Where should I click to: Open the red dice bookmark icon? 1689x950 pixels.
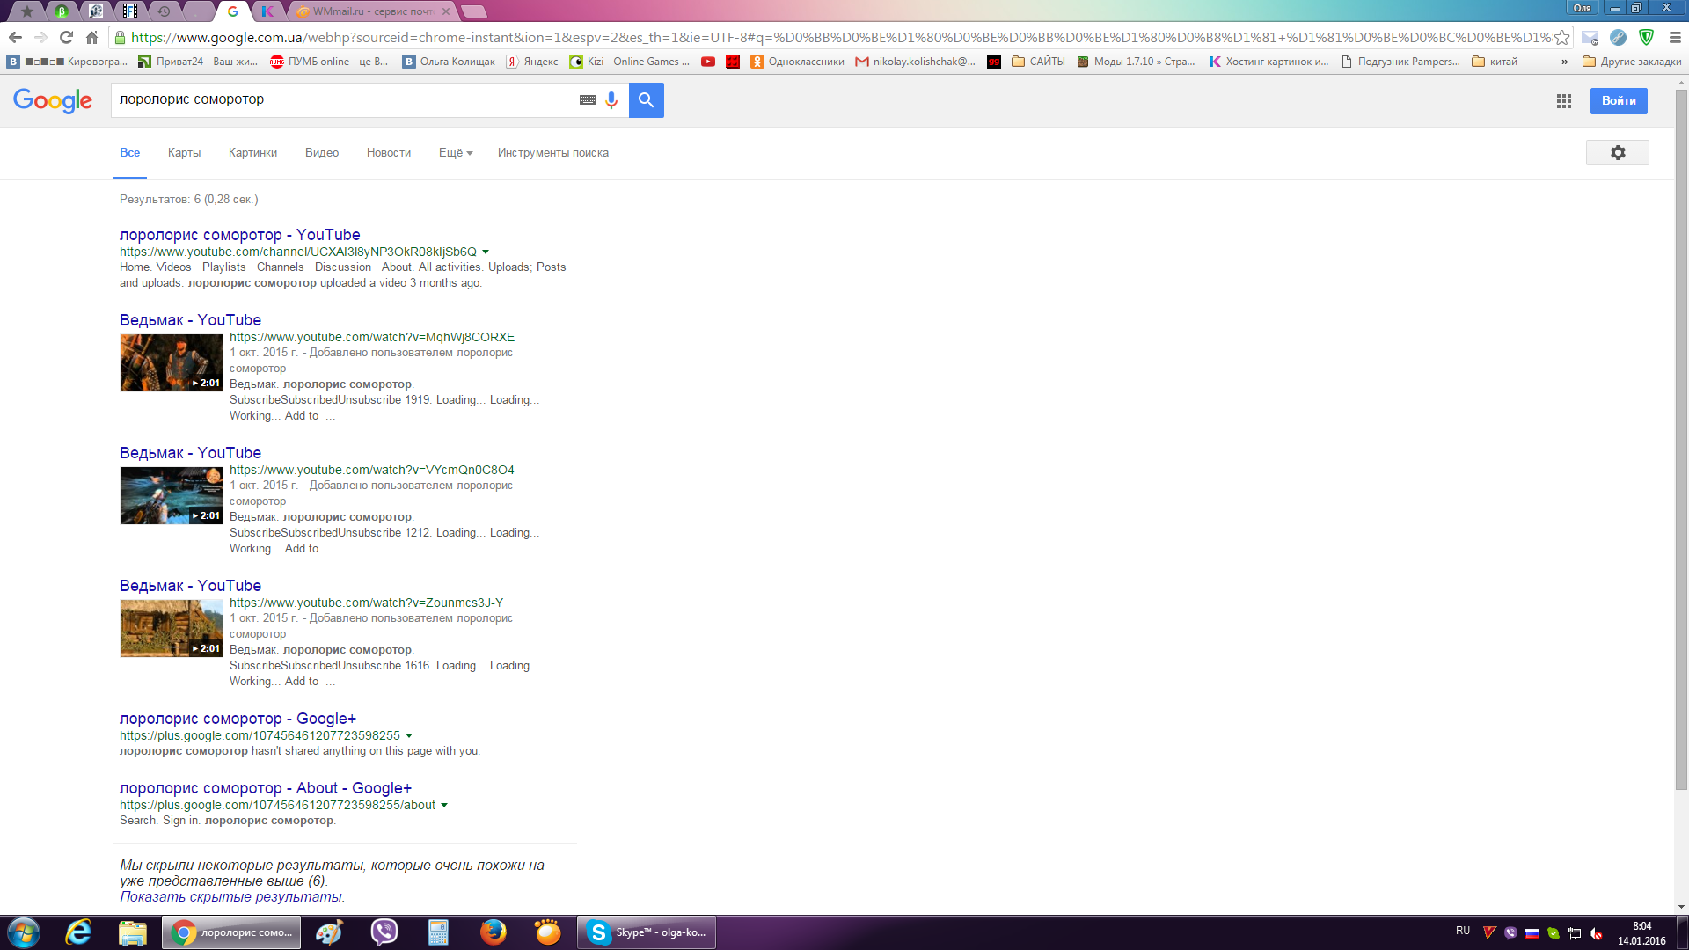click(733, 62)
